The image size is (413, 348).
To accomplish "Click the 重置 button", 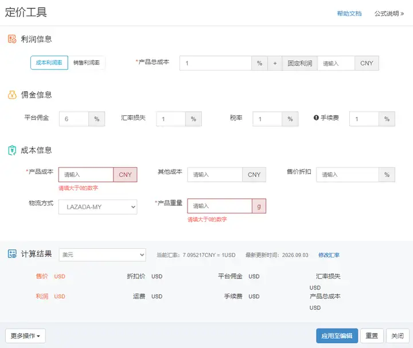I will [x=372, y=335].
